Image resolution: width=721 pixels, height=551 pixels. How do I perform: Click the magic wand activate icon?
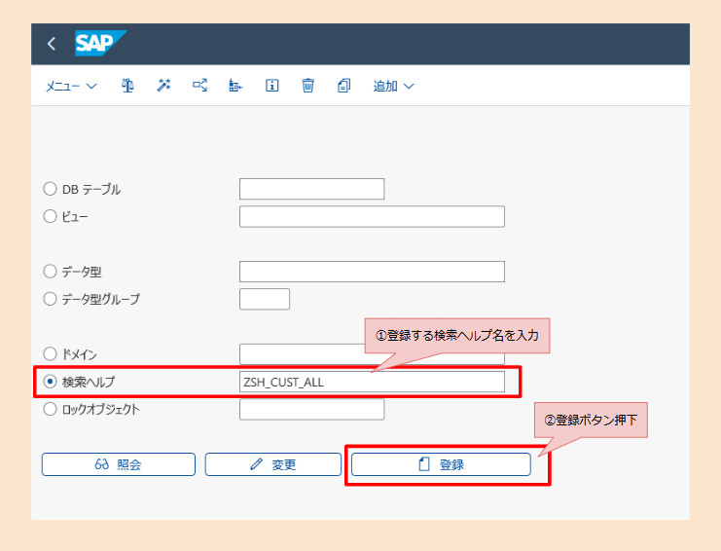point(163,86)
